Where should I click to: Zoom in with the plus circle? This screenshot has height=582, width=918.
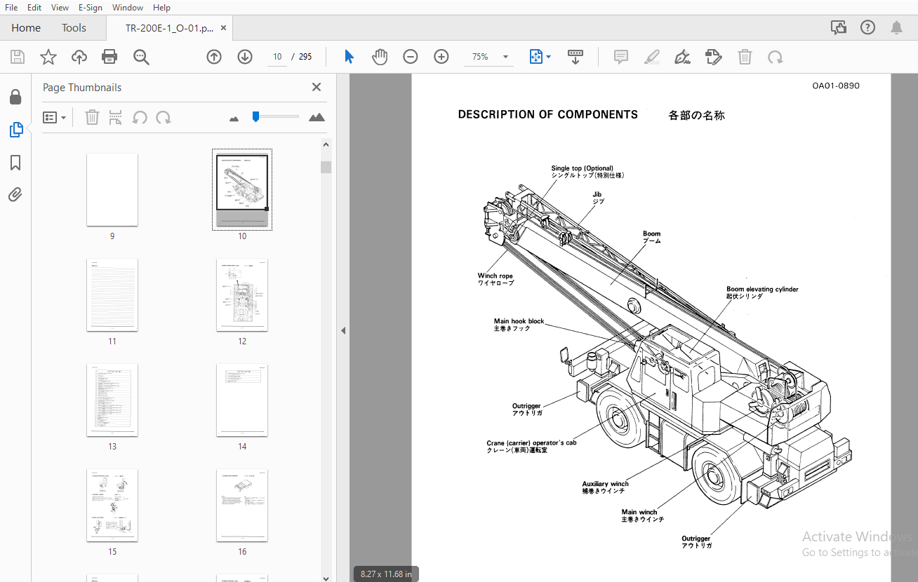click(x=441, y=57)
